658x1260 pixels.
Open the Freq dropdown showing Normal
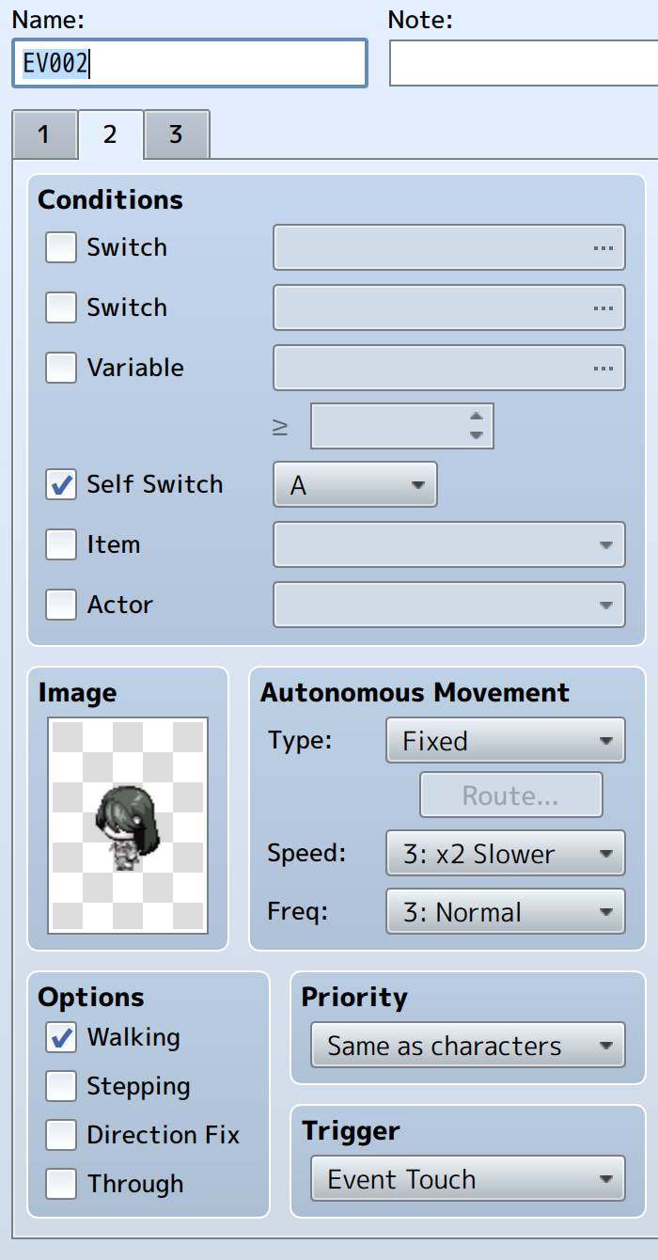(x=505, y=911)
